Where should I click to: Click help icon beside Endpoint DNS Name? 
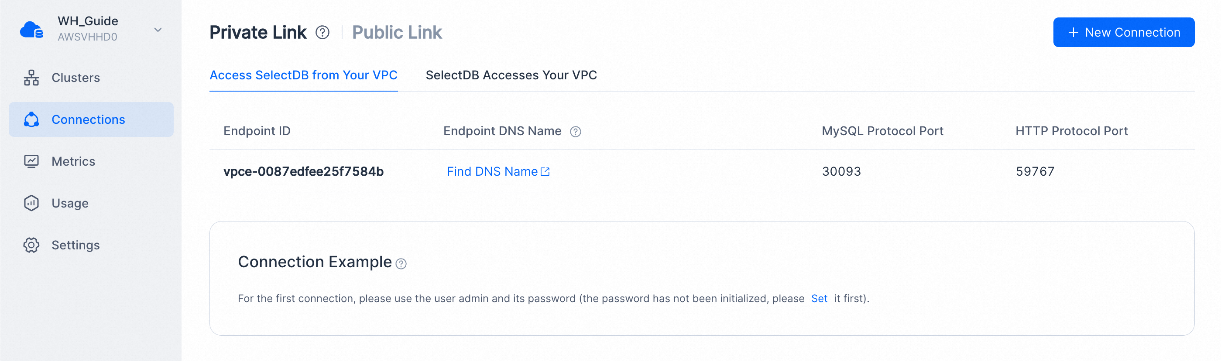pyautogui.click(x=576, y=132)
